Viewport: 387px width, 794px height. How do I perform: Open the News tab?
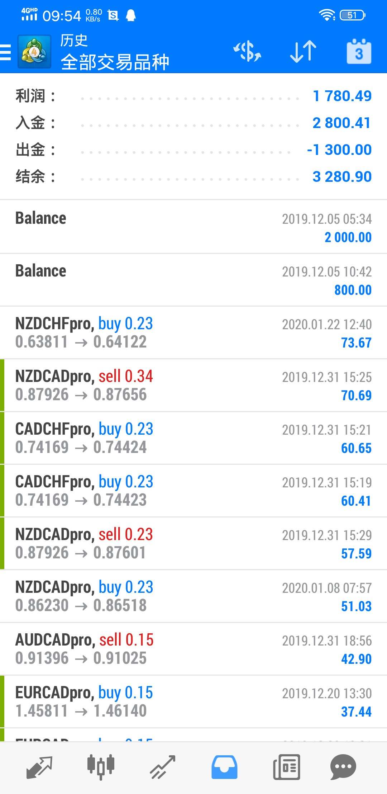point(286,767)
